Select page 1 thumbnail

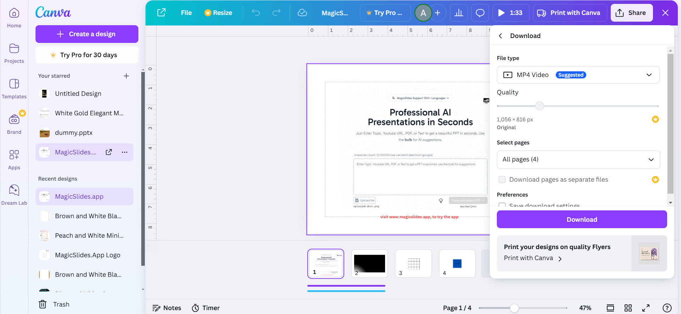pyautogui.click(x=326, y=264)
